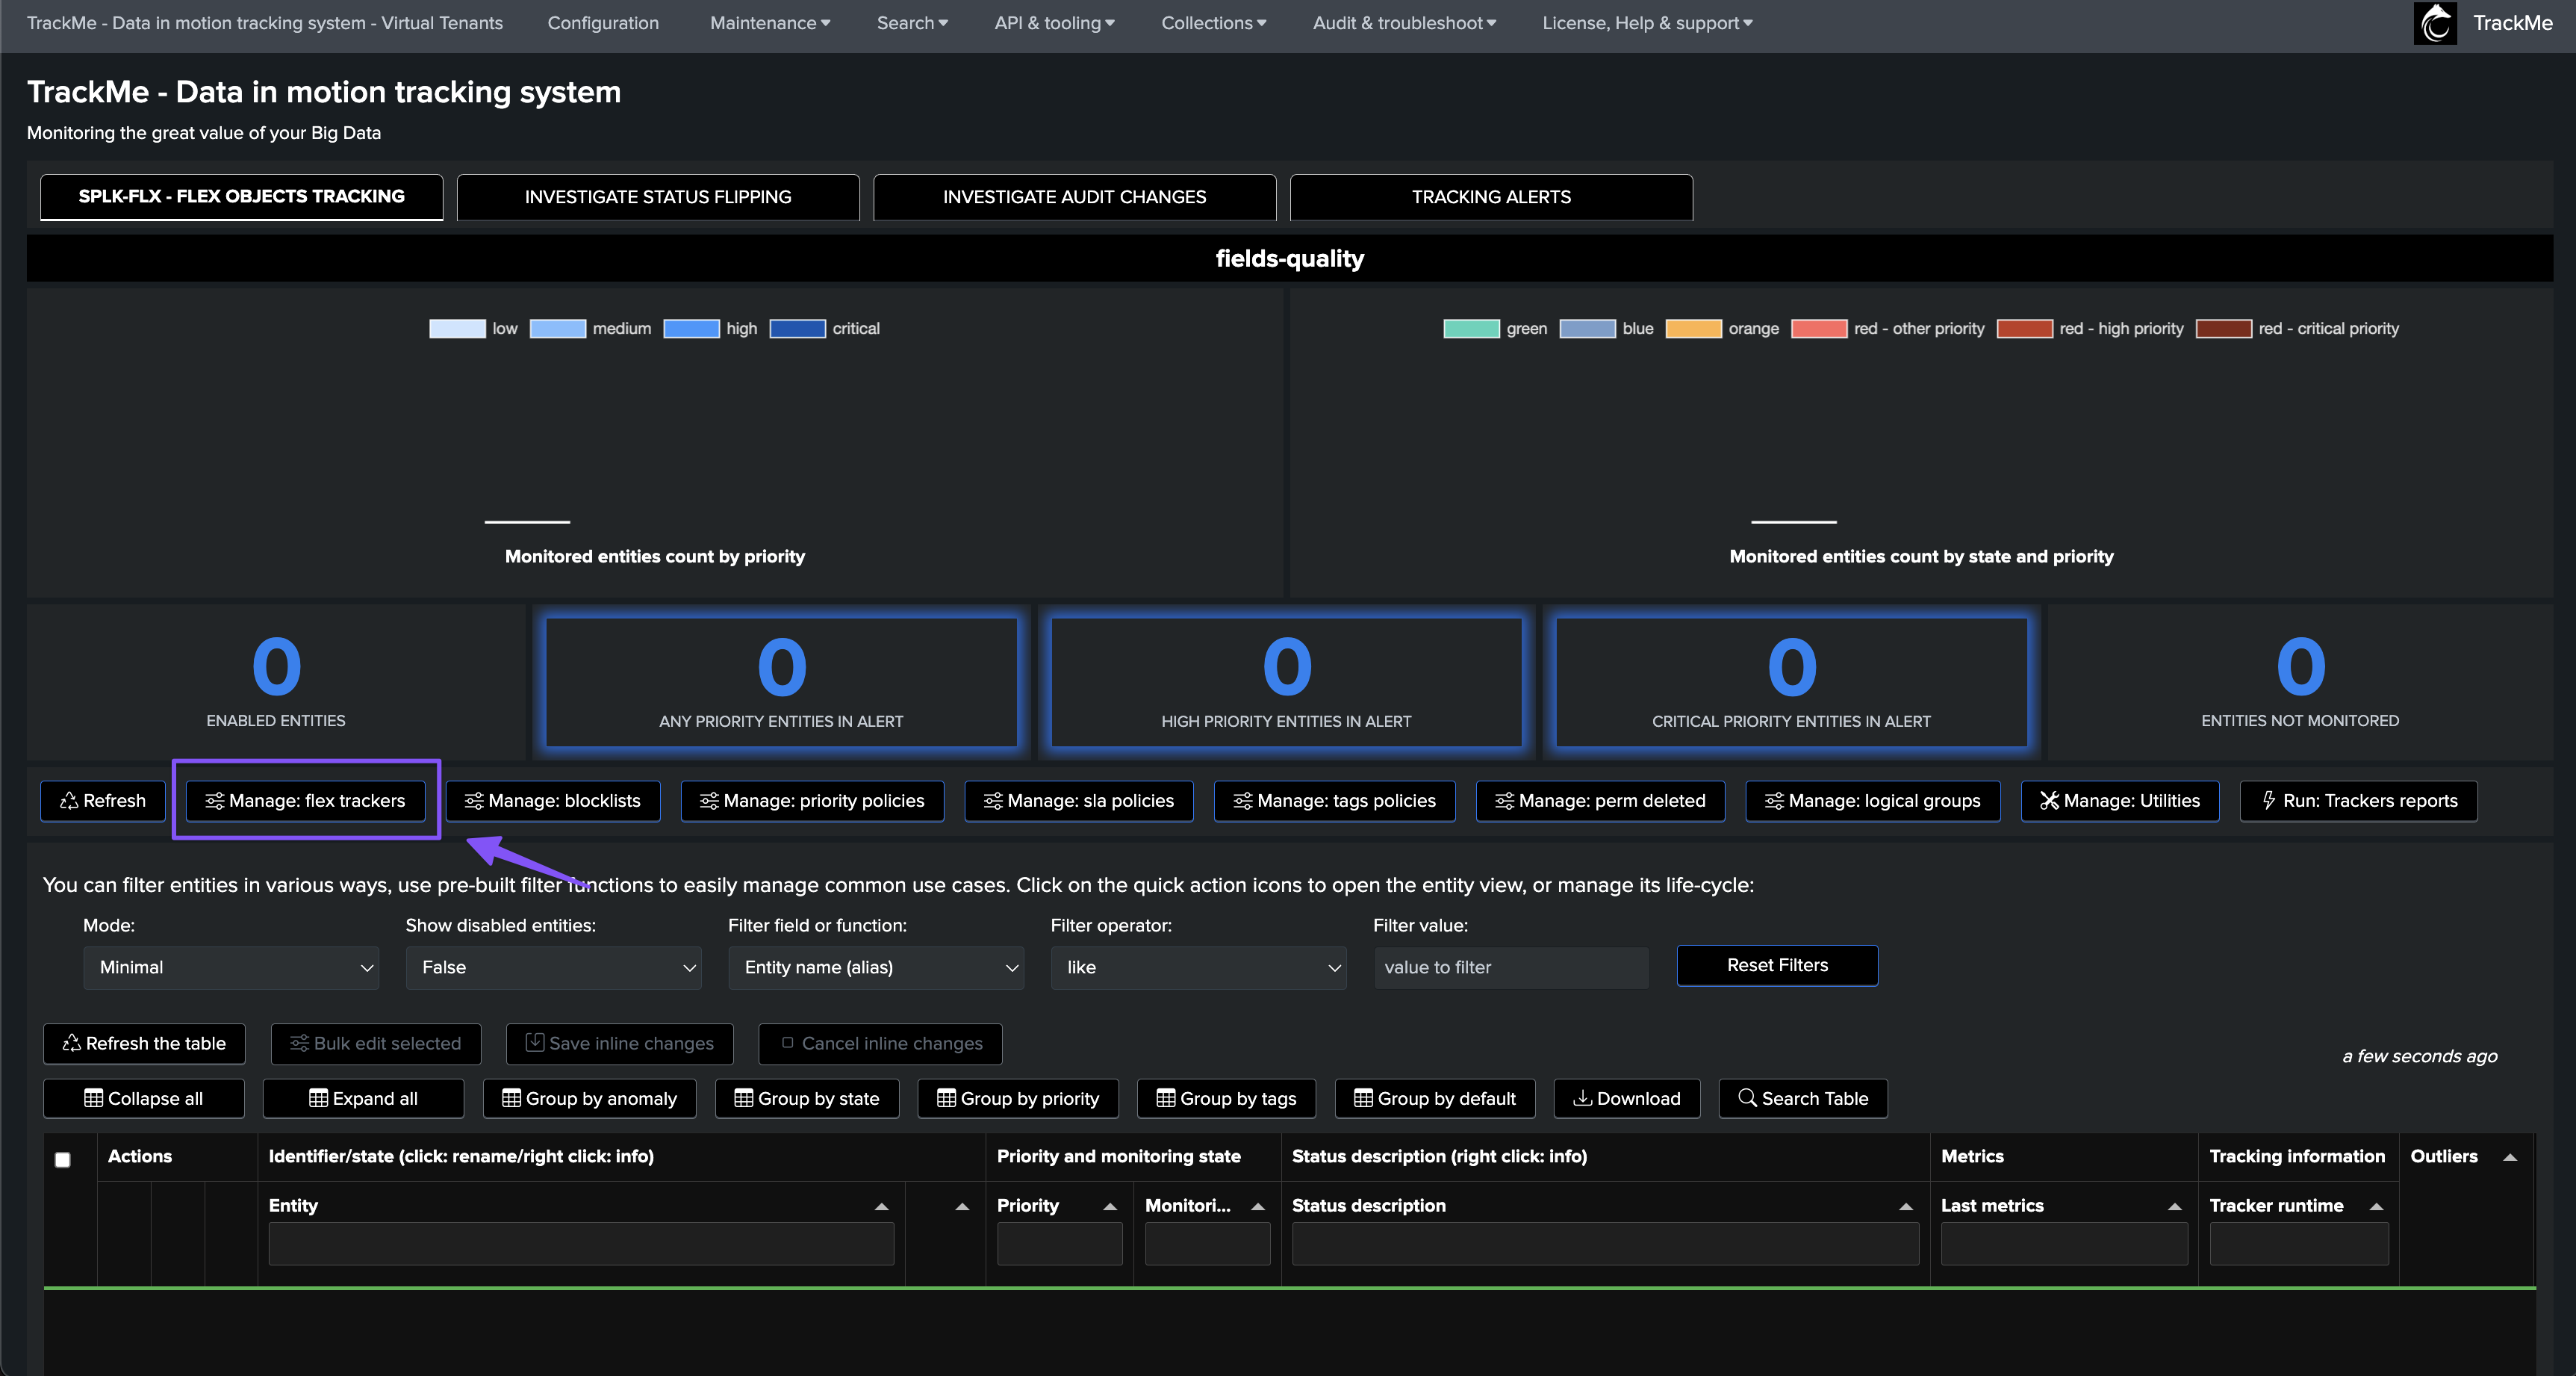Download the table data
This screenshot has height=1376, width=2576.
[1627, 1099]
